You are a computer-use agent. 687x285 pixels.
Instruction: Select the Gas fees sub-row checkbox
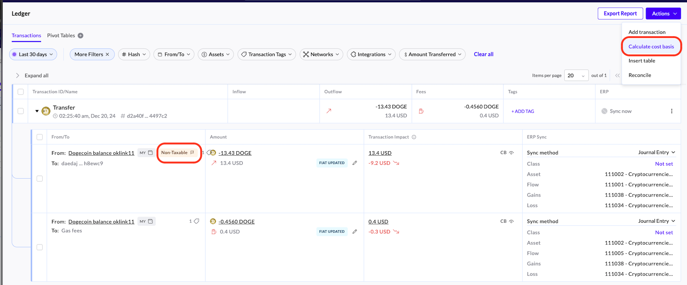[39, 247]
